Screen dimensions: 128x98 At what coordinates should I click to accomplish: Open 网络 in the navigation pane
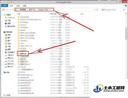point(8,72)
